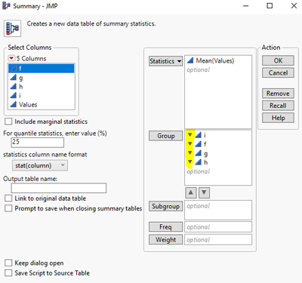This screenshot has width=302, height=283.
Task: Move selected group column up
Action: (191, 193)
